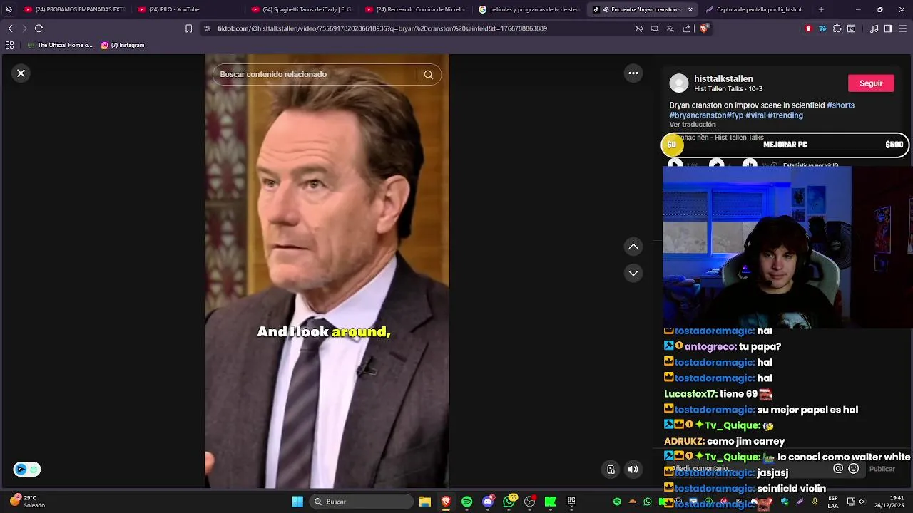Open the Windows Start menu
Viewport: 913px width, 513px height.
click(297, 502)
